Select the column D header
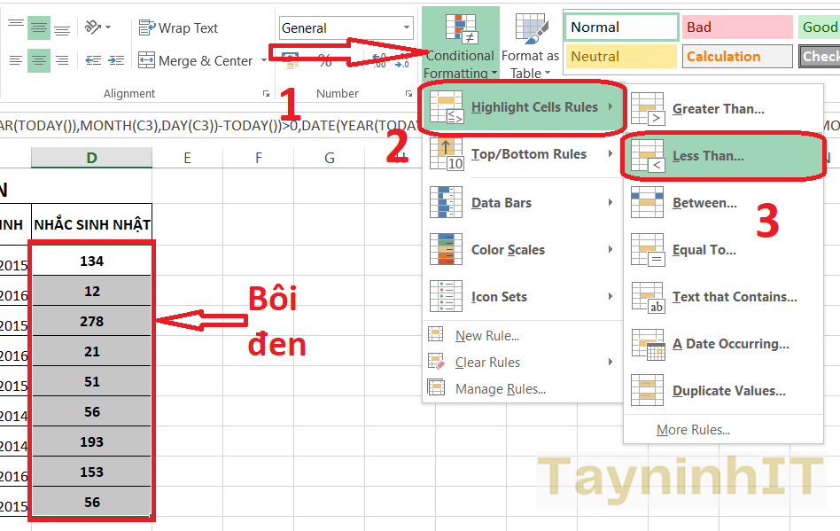 point(91,158)
